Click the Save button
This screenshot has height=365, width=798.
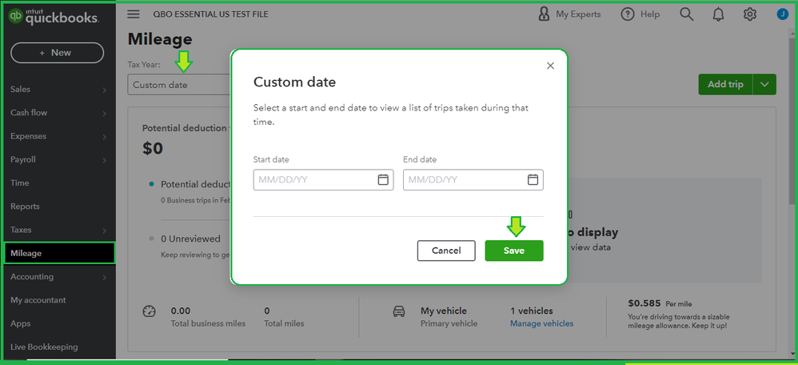514,251
